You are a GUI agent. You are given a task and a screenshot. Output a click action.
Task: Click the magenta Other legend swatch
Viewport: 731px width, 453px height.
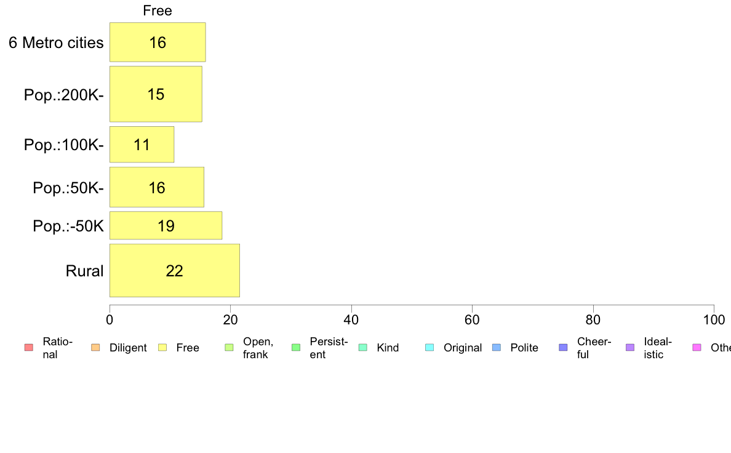(697, 348)
